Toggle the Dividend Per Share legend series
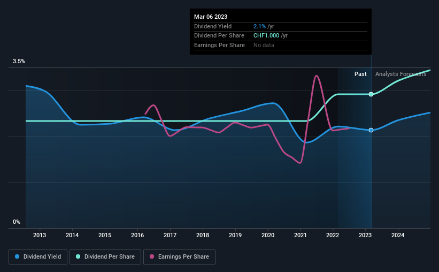Viewport: 439px width, 272px height. click(x=105, y=257)
